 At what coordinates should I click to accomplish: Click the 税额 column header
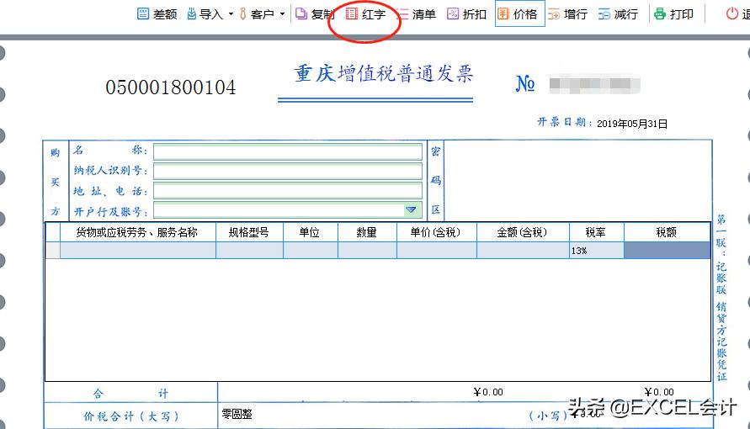click(667, 232)
